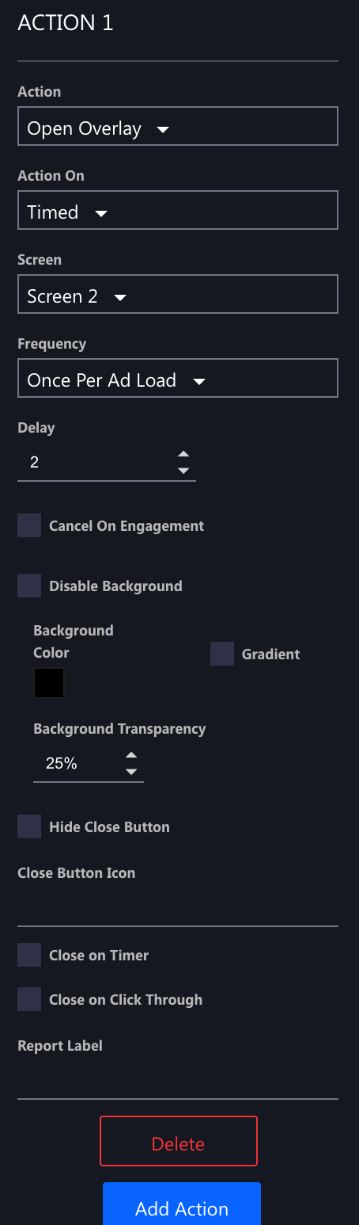Increase the Delay value with up arrow
359x1225 pixels.
tap(183, 454)
